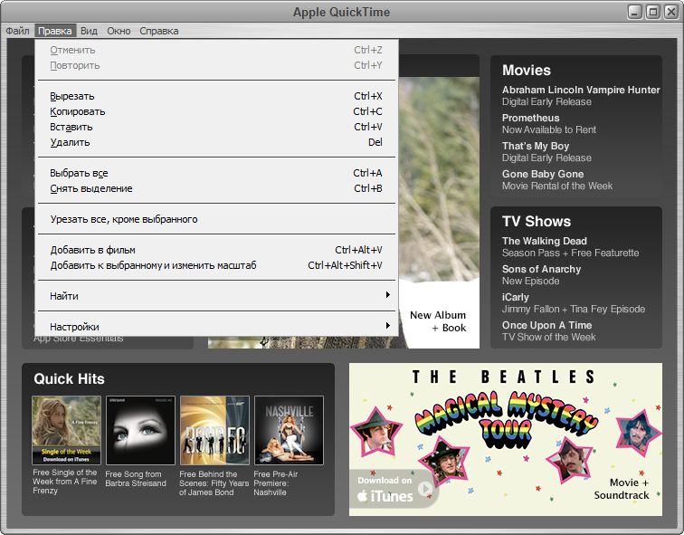Click Урезать все, кроме выбранного
684x535 pixels.
click(216, 219)
